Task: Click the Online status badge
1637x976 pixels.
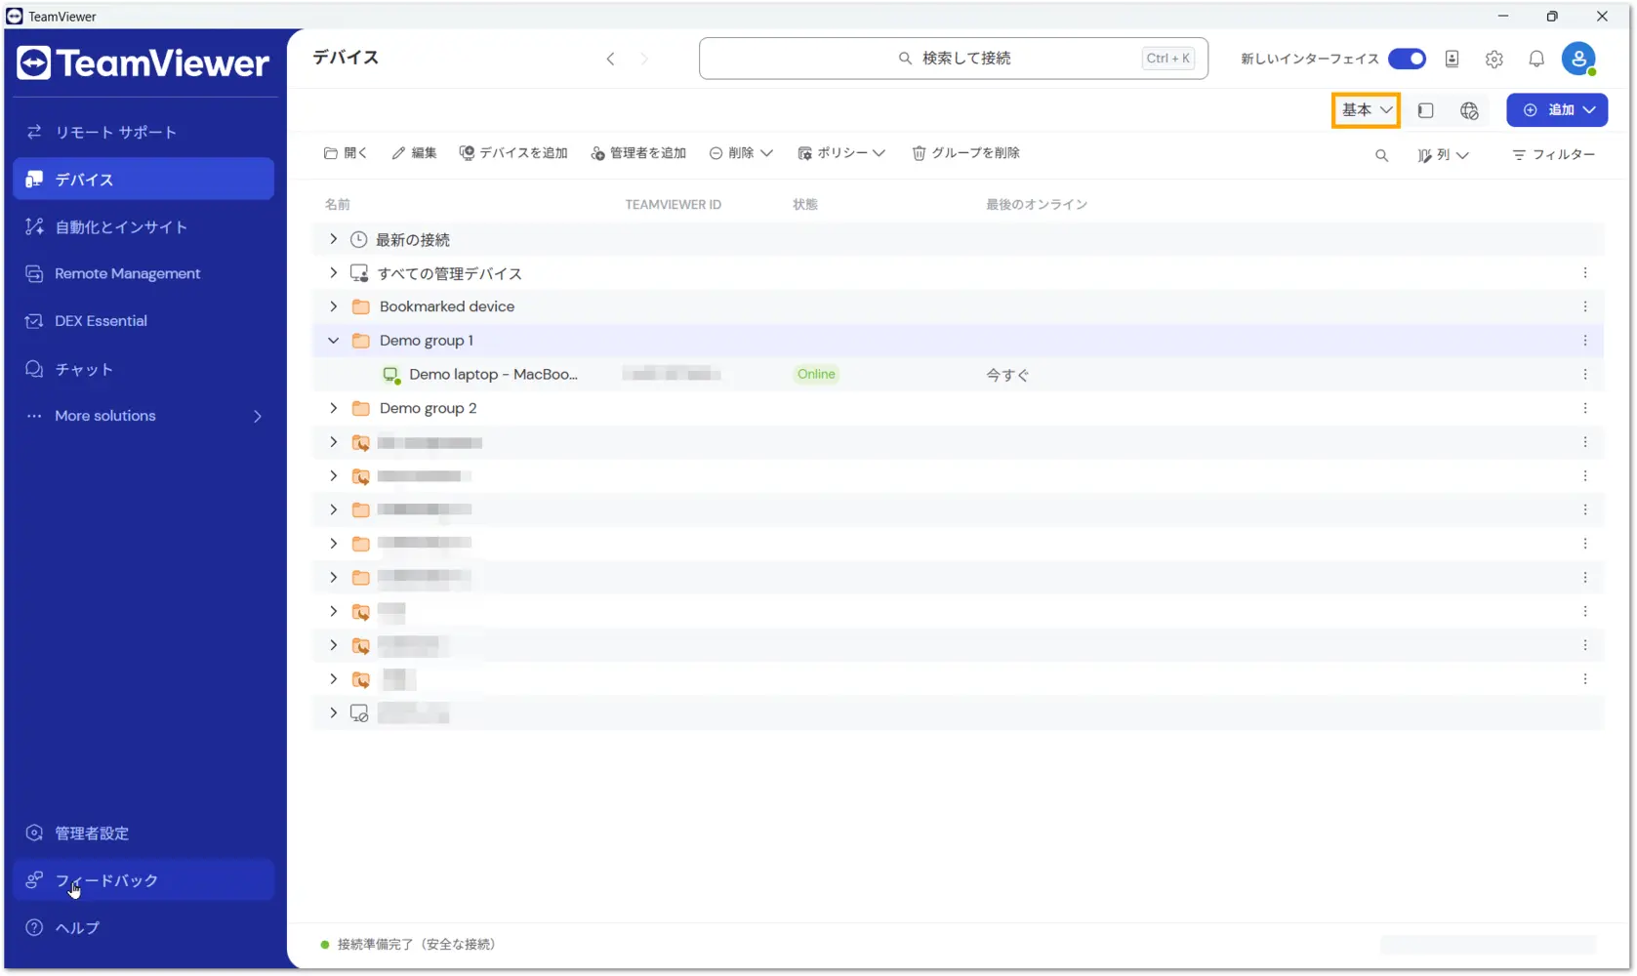Action: click(x=816, y=374)
